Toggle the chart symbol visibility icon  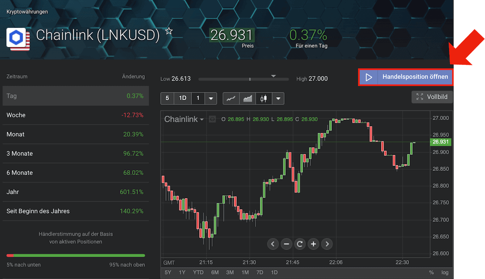pos(212,119)
